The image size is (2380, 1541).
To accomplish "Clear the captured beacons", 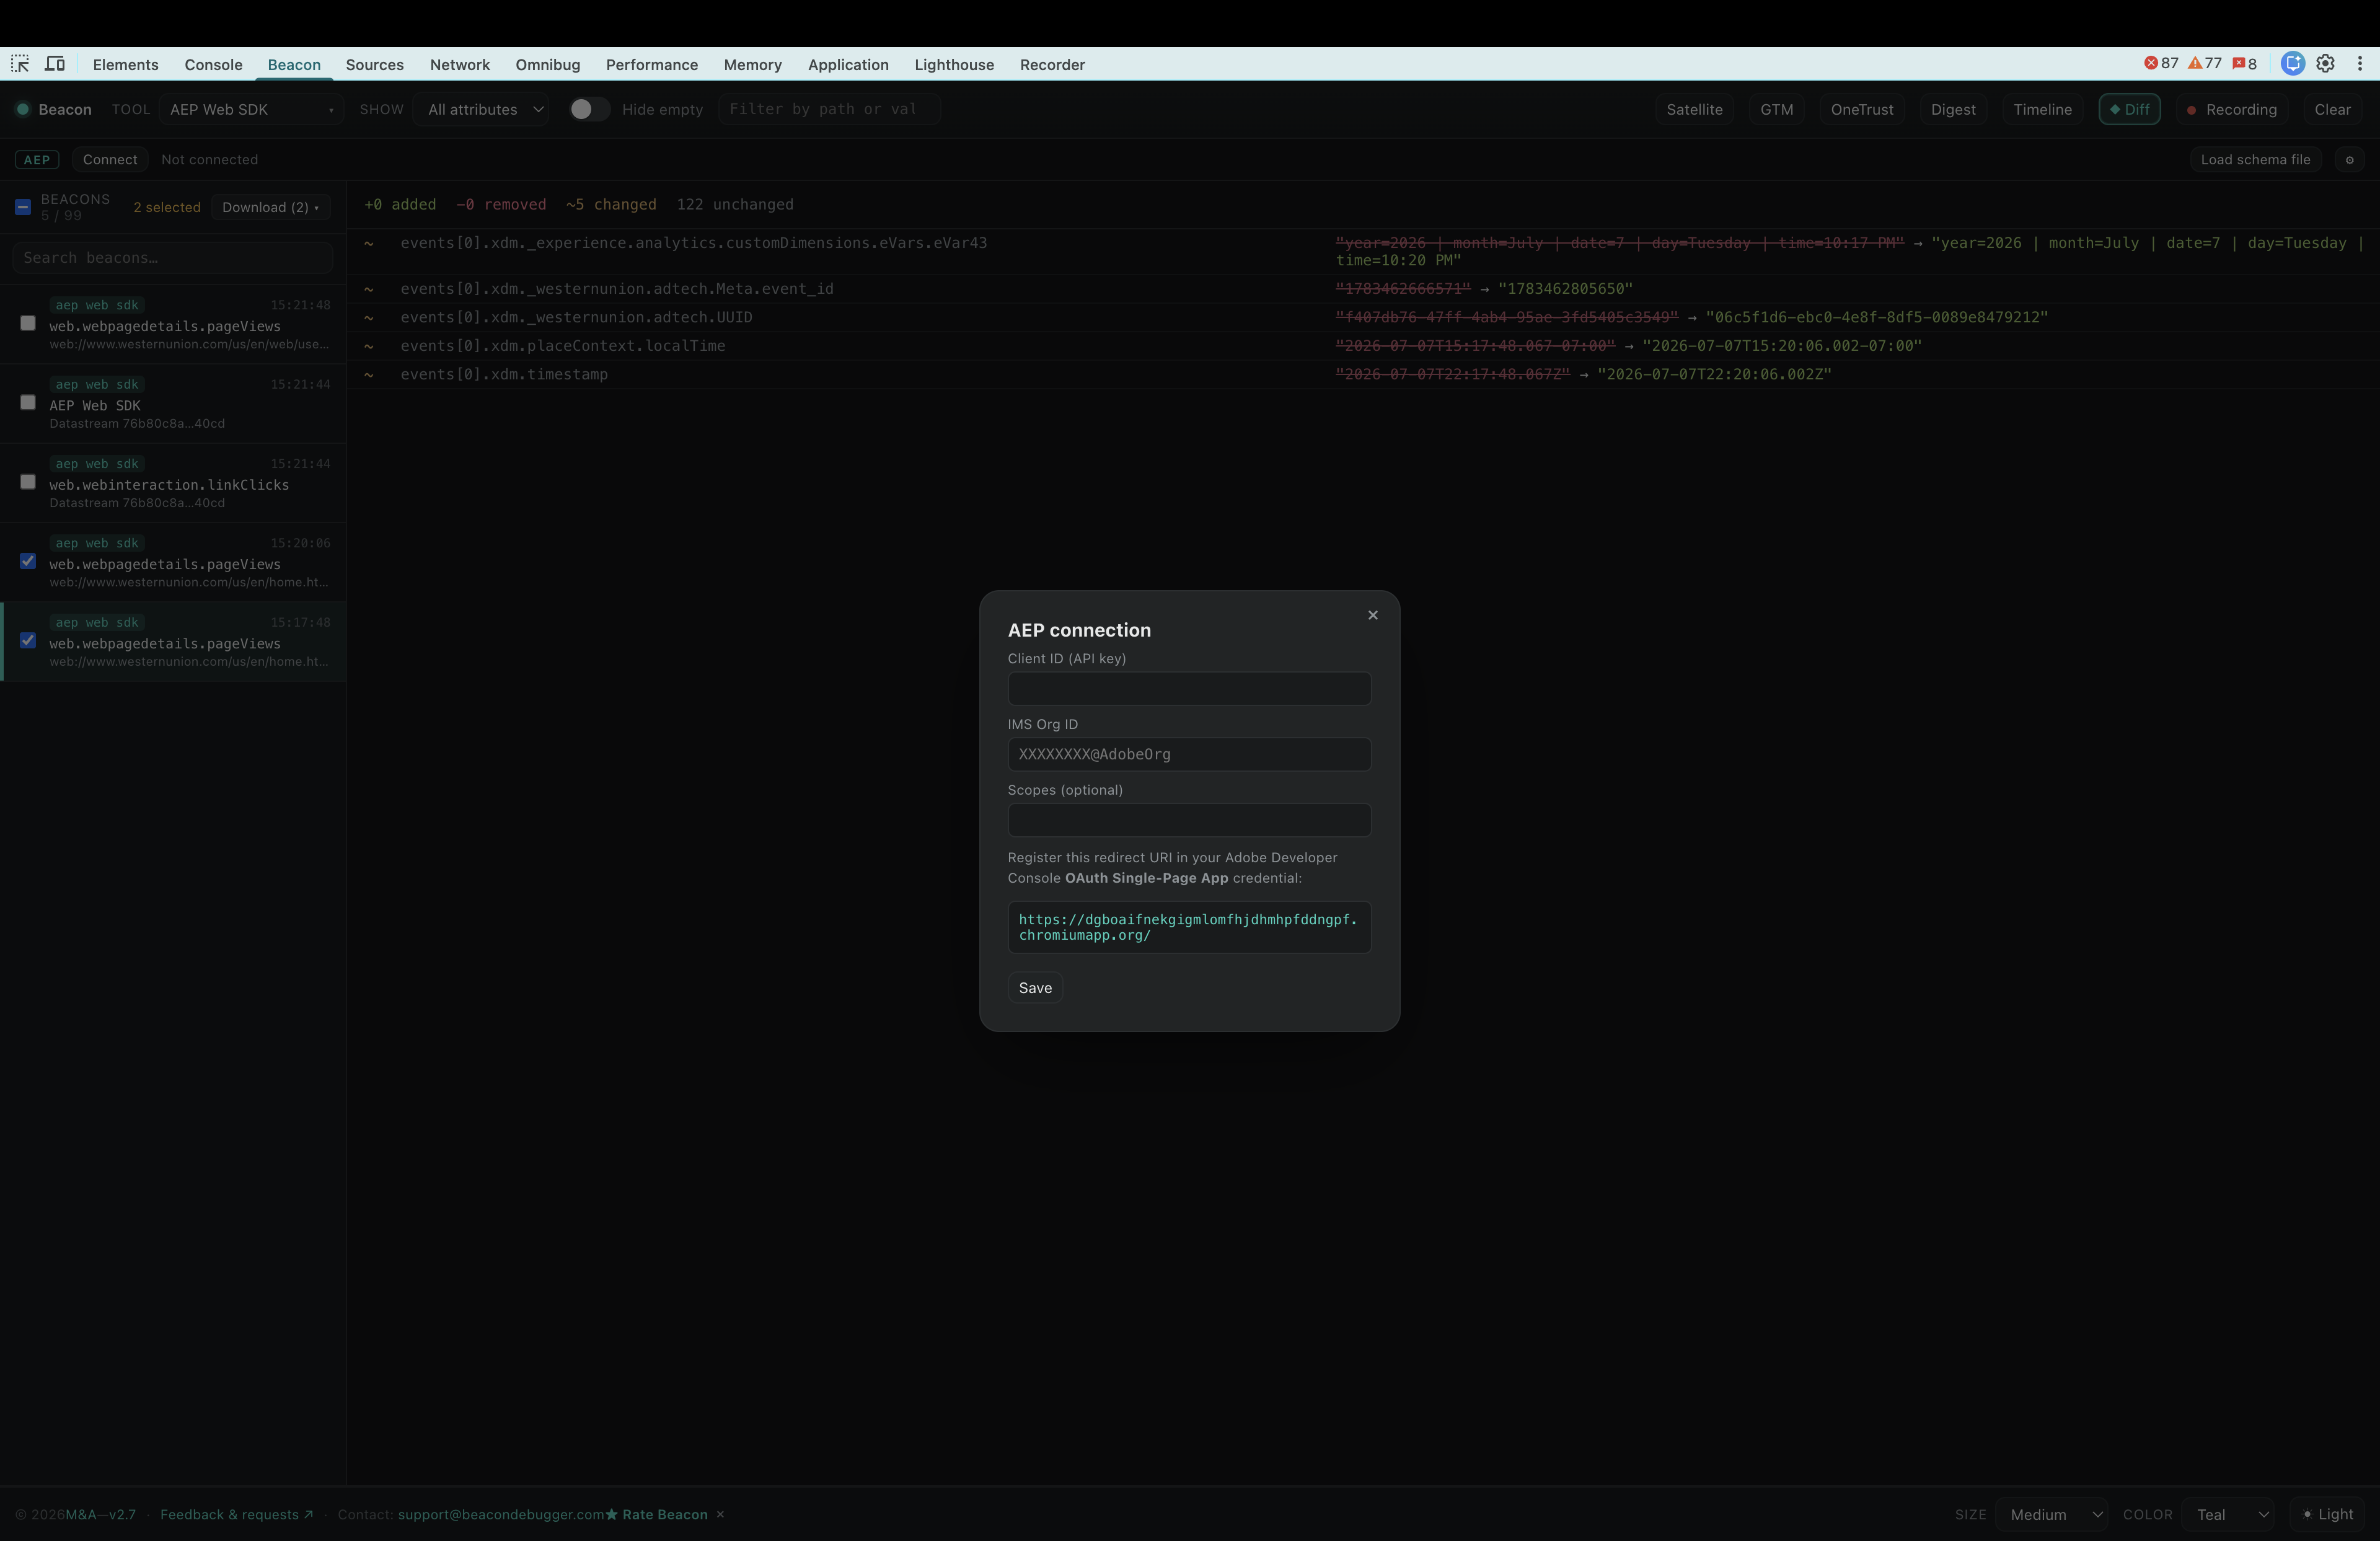I will [x=2332, y=109].
